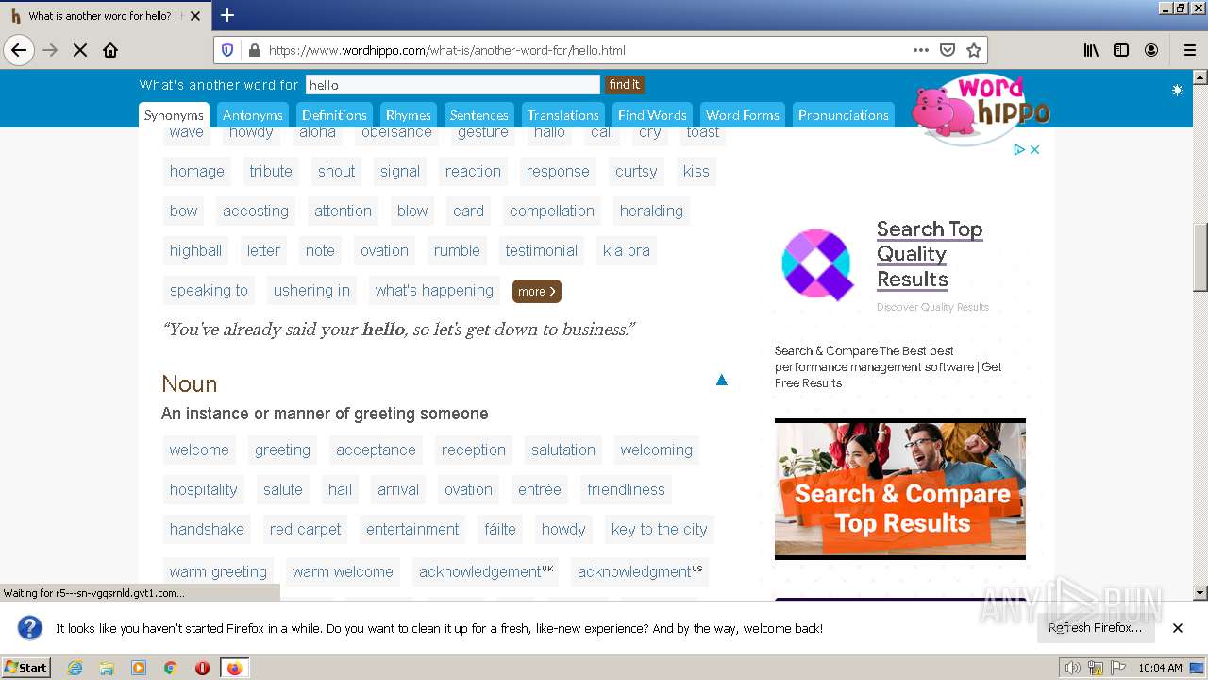Toggle the Firefox sidebar

(x=1121, y=50)
